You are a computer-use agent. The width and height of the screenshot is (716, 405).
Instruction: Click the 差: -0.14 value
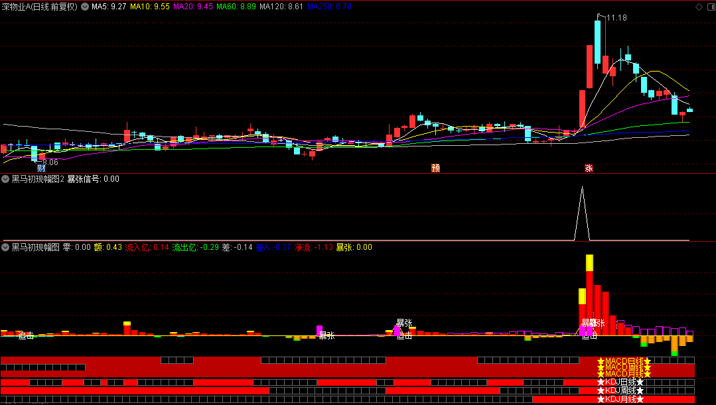pyautogui.click(x=238, y=247)
